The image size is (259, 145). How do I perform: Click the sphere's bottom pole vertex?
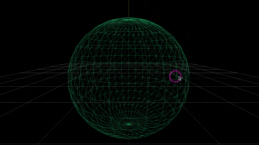[x=129, y=124]
